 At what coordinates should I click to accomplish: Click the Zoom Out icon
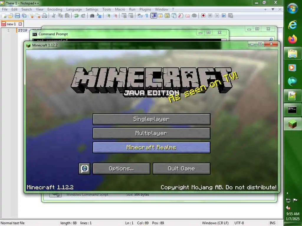point(115,16)
